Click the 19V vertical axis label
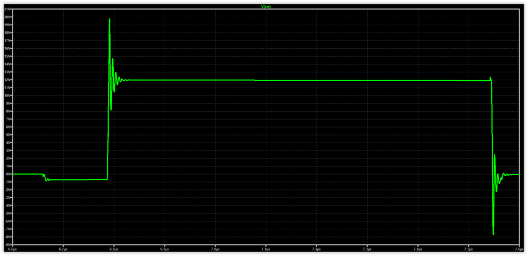 [7, 25]
